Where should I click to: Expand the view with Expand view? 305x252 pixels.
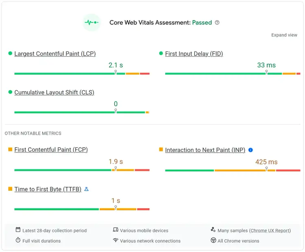284,35
